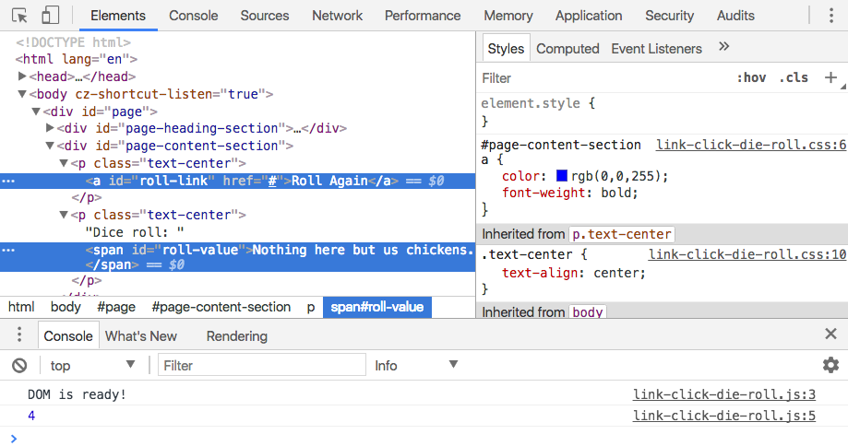Clear the console with the ban icon

tap(19, 366)
